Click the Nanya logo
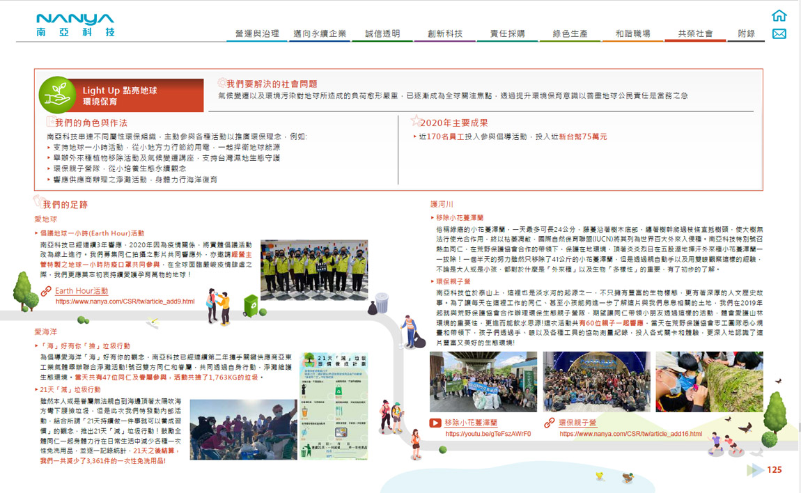 [75, 24]
